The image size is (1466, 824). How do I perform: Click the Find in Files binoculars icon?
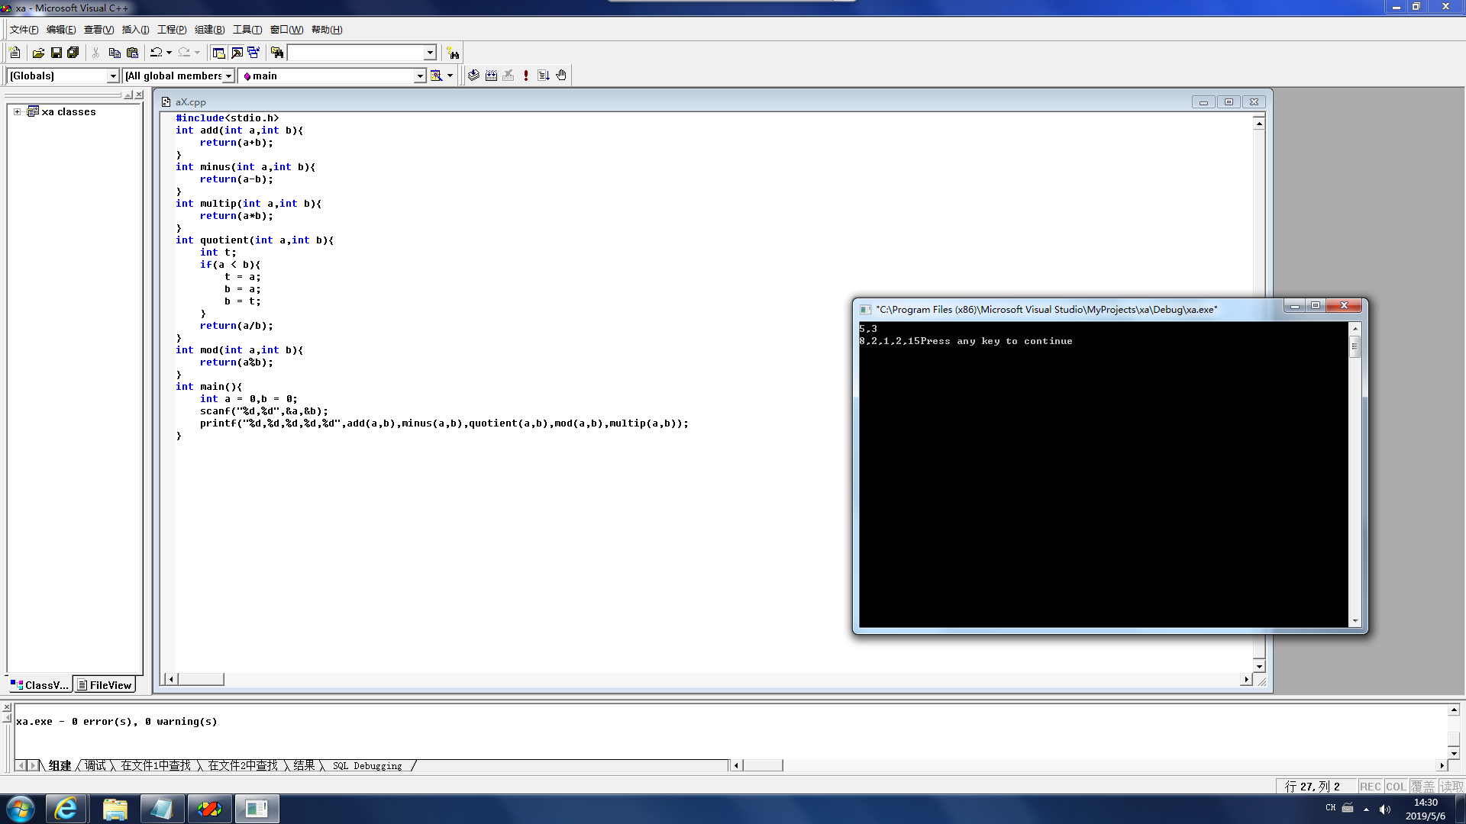click(277, 53)
